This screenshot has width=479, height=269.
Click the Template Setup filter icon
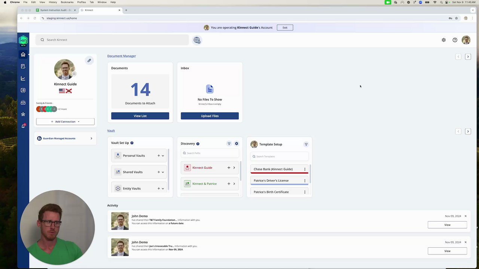pos(306,144)
